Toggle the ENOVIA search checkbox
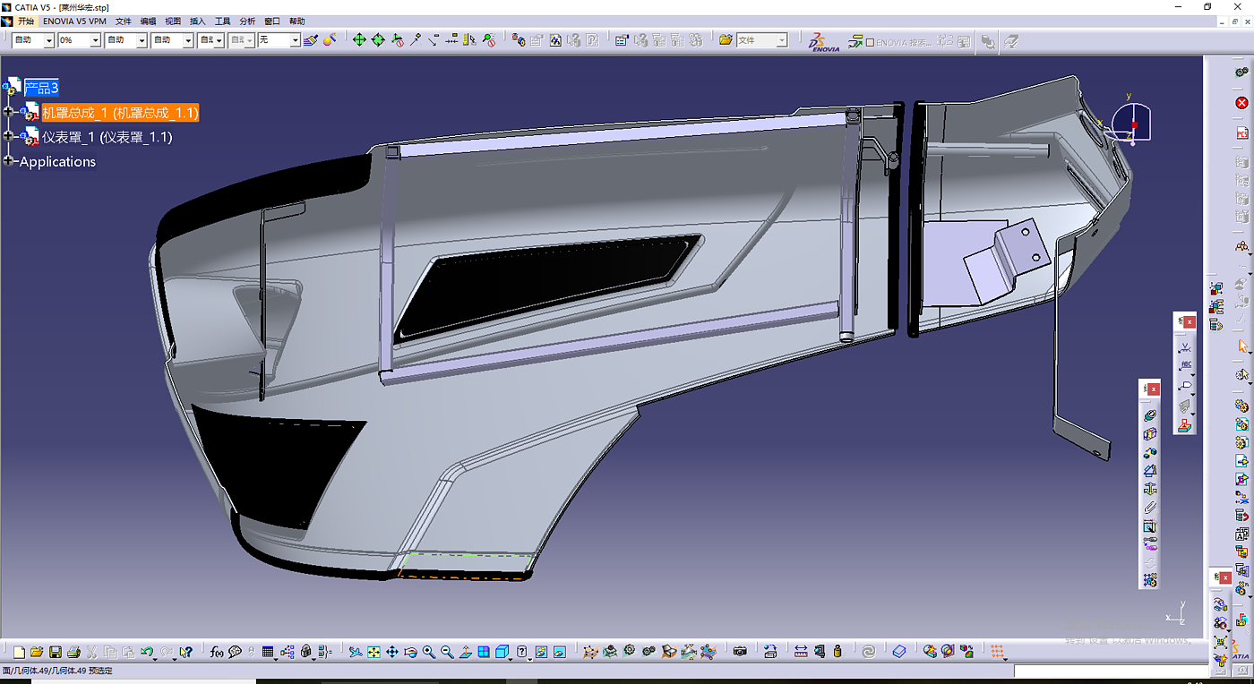 (x=870, y=41)
